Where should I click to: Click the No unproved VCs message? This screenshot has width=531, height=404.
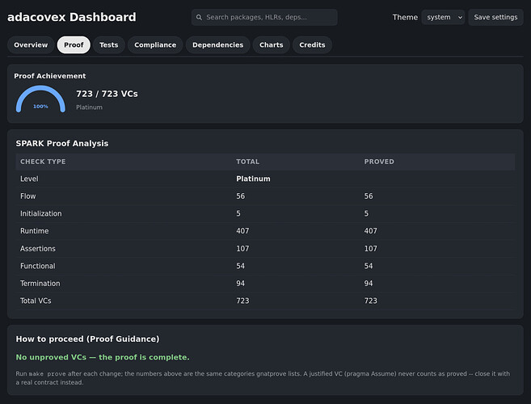103,357
